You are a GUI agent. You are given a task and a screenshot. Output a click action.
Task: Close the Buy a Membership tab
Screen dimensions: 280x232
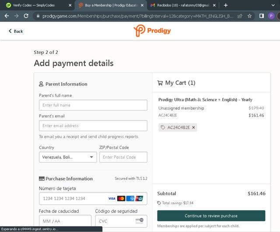142,5
